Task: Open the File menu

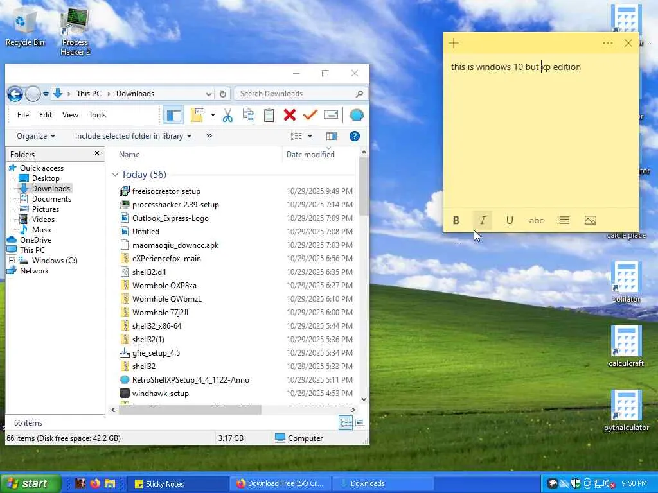Action: click(23, 115)
